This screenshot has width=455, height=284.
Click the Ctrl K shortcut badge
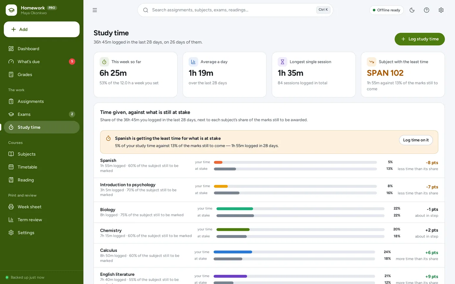[323, 10]
